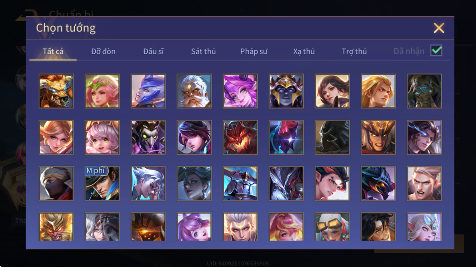This screenshot has height=267, width=476.
Task: Select the blonde-haired red-eyed hero portrait
Action: (378, 91)
